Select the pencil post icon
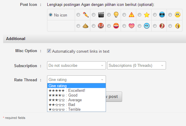 (x=85, y=14)
